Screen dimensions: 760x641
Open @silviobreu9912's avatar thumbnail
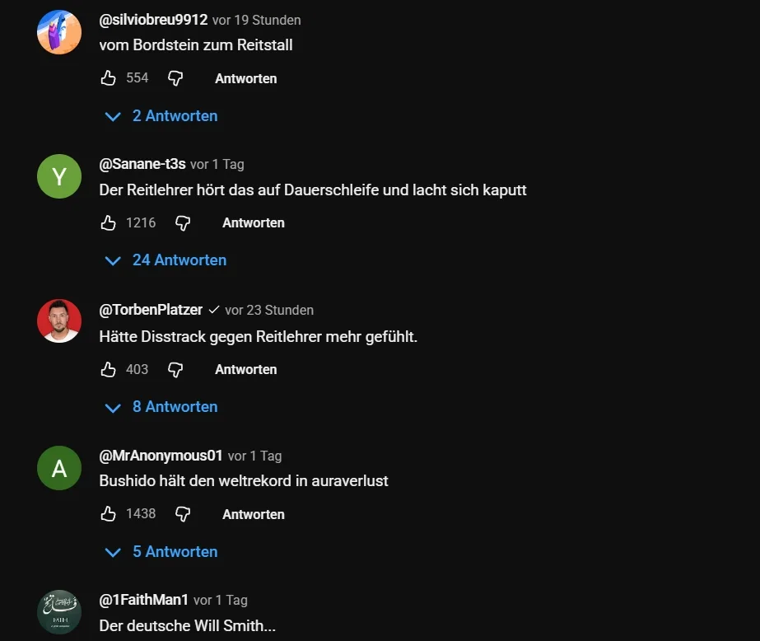tap(59, 32)
